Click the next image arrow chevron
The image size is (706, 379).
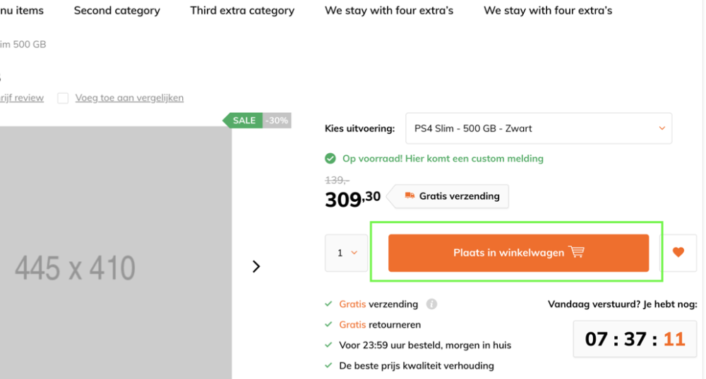point(256,267)
